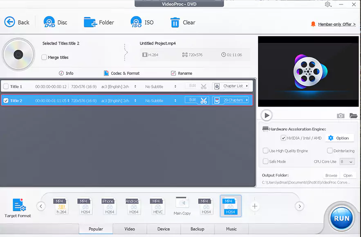Open the Member-only Offer link
This screenshot has height=237, width=361.
pyautogui.click(x=336, y=24)
